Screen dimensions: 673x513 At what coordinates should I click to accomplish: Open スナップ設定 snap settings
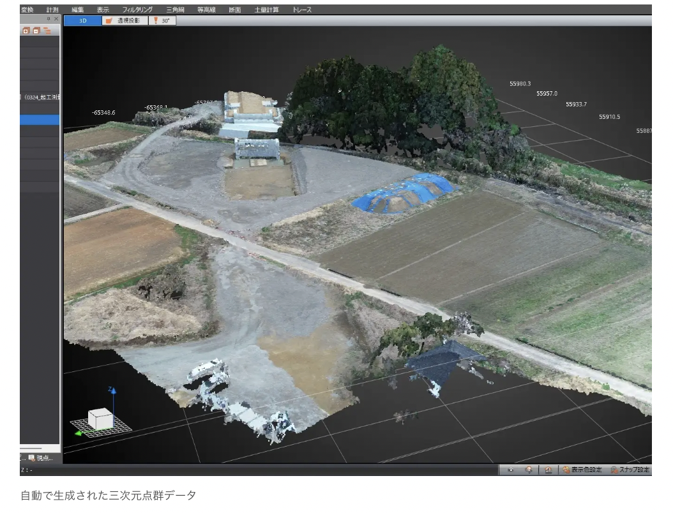tap(630, 470)
